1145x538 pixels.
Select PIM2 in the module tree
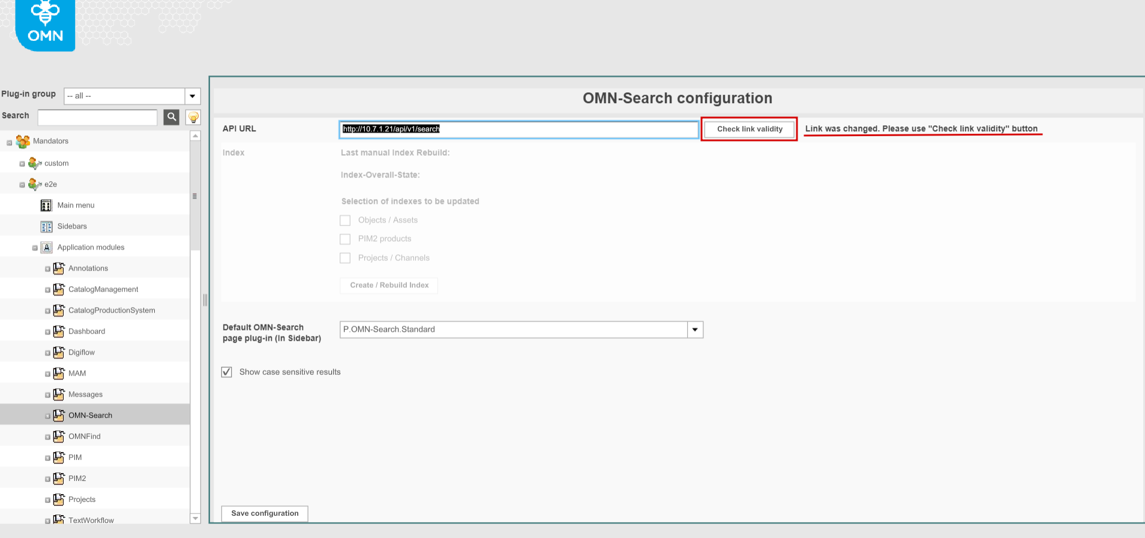[x=77, y=478]
